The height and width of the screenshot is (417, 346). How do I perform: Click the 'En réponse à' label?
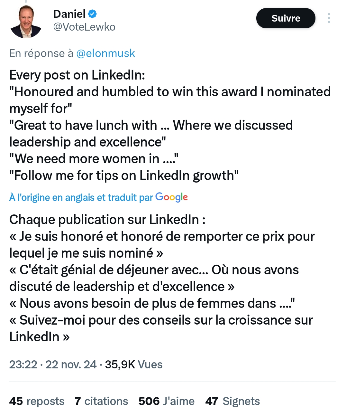click(x=41, y=53)
